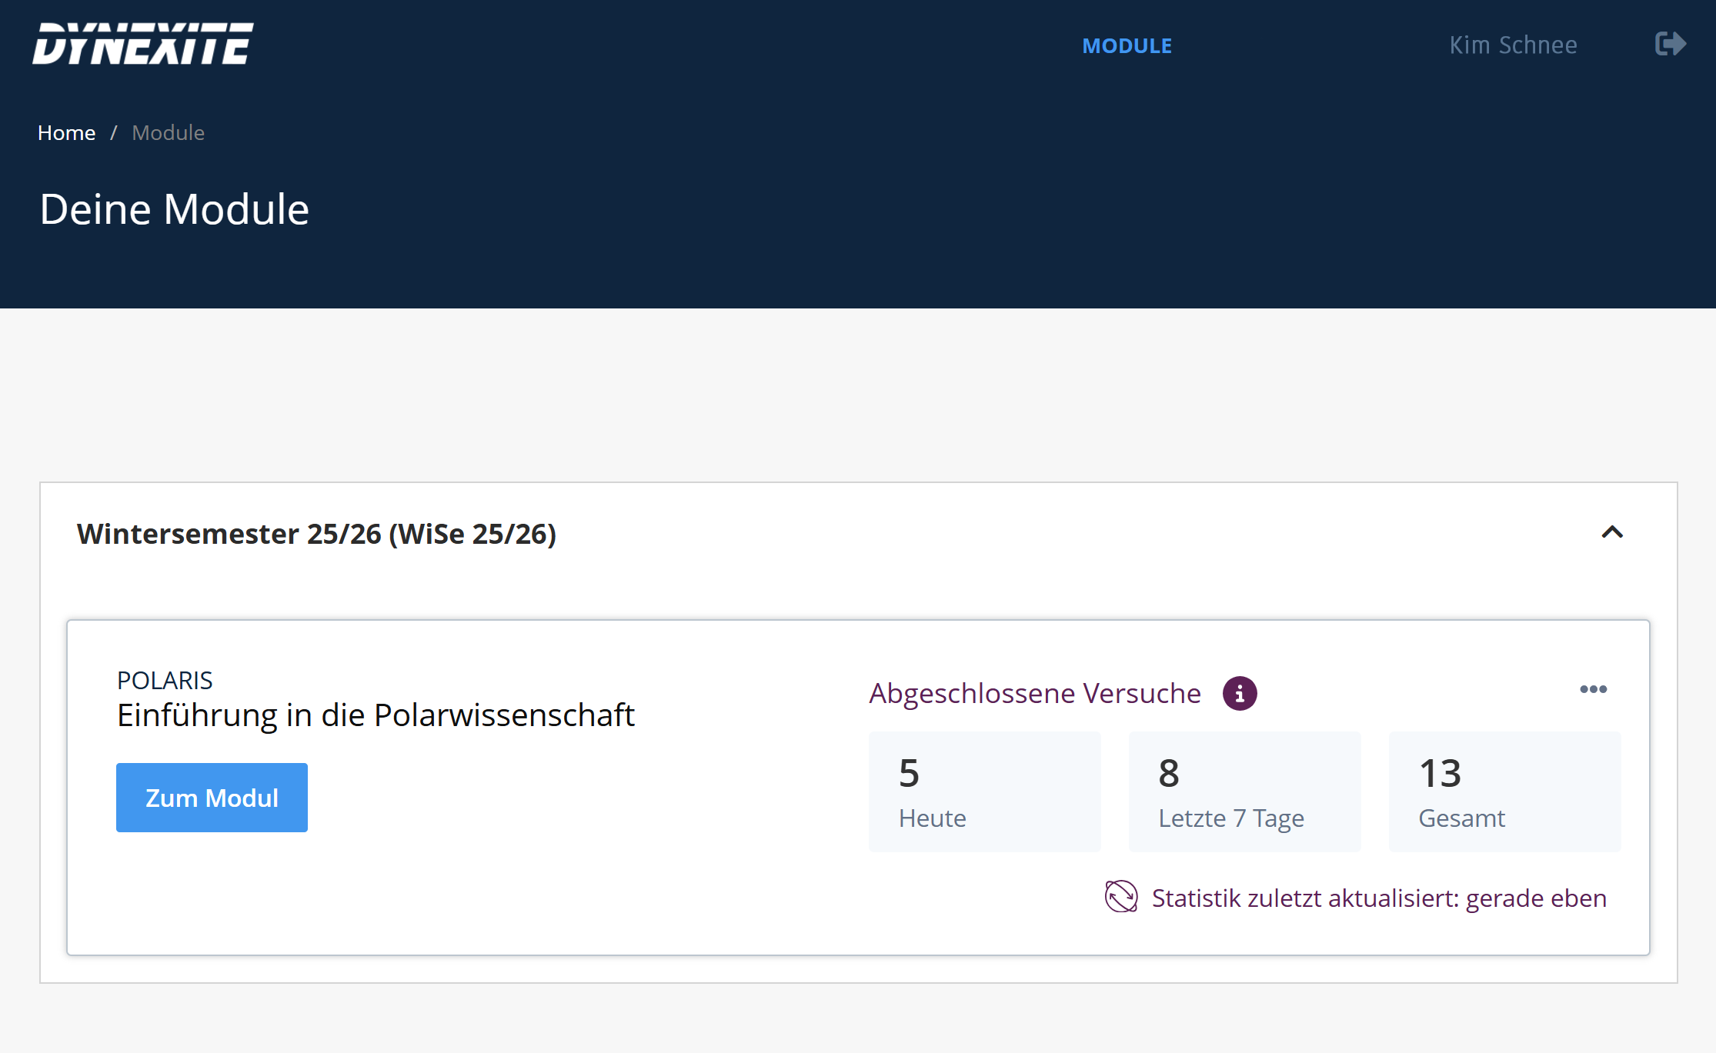Click the Letzte 7 Tage tile

(x=1244, y=791)
